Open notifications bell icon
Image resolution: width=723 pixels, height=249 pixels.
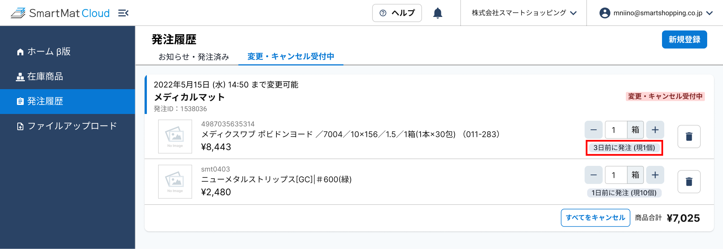tap(438, 13)
